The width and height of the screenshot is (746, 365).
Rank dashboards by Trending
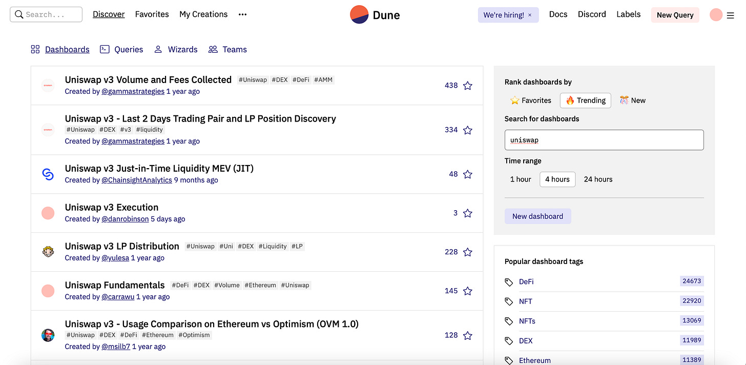tap(586, 100)
